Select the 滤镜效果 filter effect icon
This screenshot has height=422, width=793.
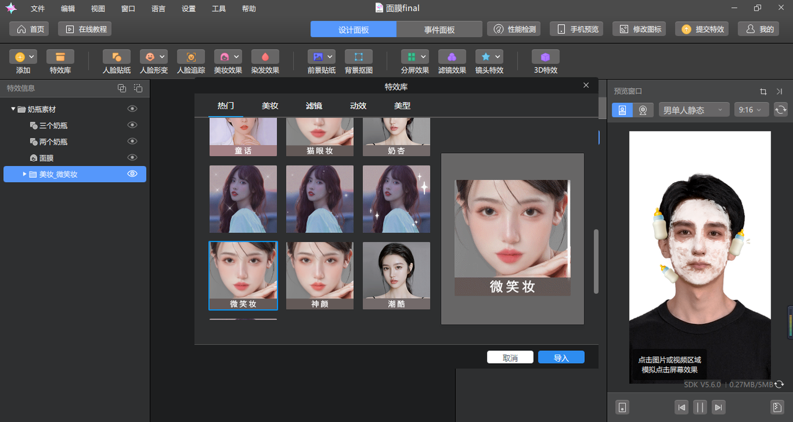click(x=452, y=57)
